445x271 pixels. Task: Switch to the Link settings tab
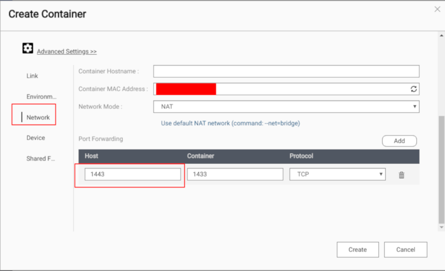pyautogui.click(x=32, y=76)
